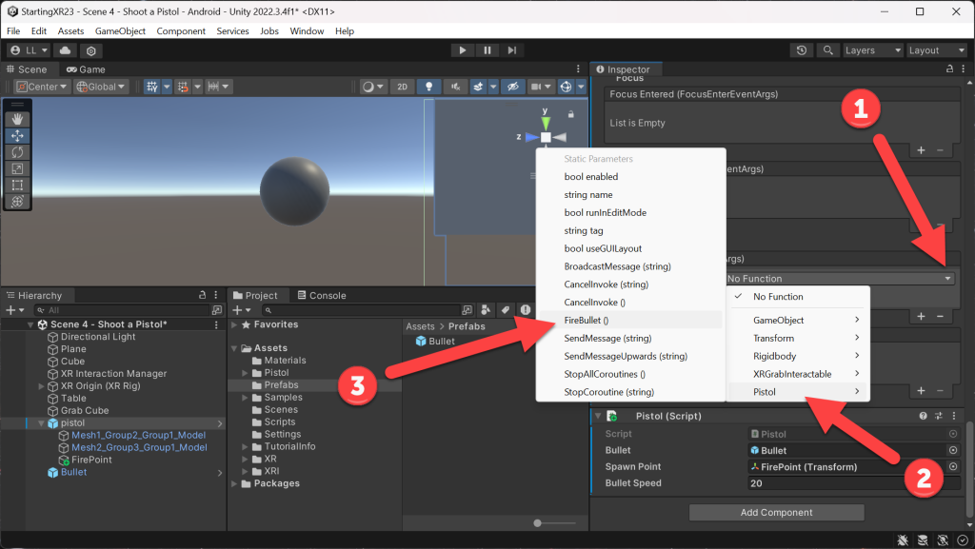Open the Layout dropdown

(937, 50)
